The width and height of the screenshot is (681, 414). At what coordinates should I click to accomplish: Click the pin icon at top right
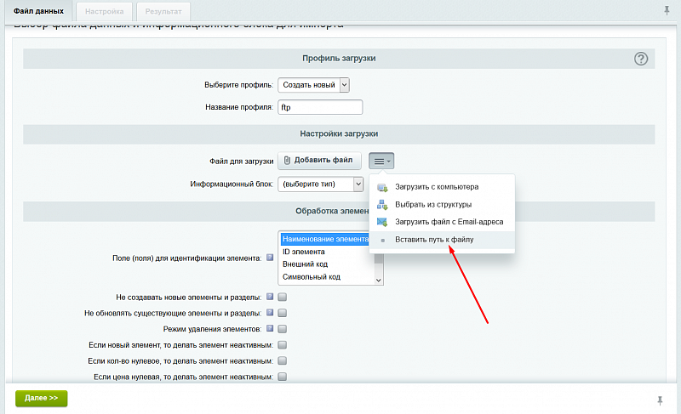[667, 10]
